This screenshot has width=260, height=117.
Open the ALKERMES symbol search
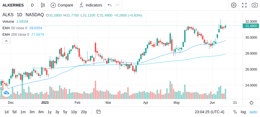click(13, 5)
